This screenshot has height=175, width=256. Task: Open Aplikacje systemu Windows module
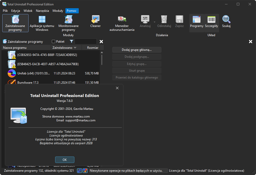[42, 23]
